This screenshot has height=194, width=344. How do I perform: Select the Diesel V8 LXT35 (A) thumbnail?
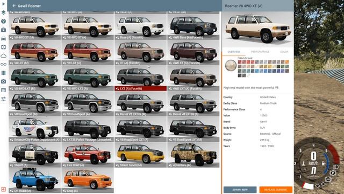pyautogui.click(x=193, y=103)
